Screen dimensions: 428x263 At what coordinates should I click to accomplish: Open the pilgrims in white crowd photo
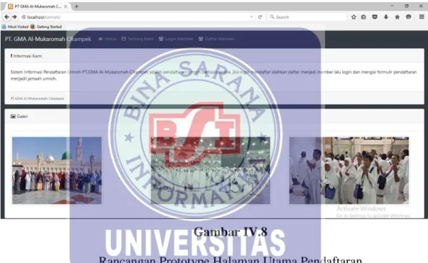point(210,170)
